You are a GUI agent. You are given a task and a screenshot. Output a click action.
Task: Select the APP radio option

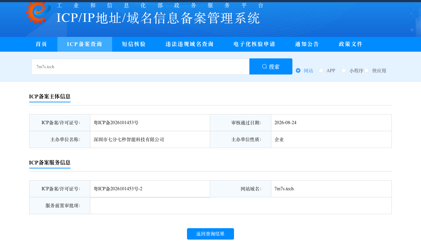pyautogui.click(x=321, y=70)
